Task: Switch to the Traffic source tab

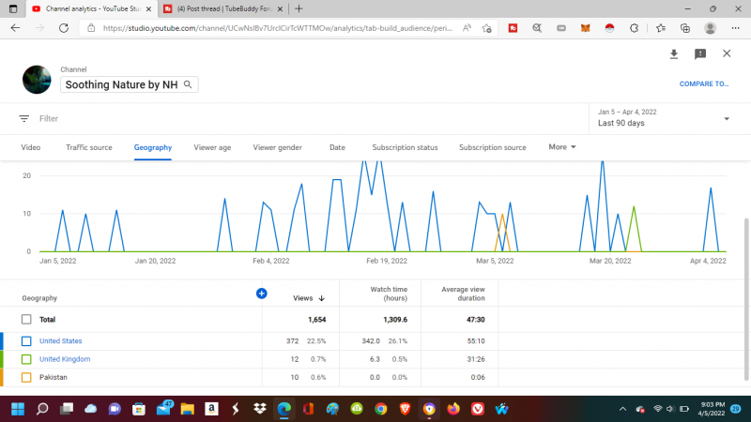Action: click(89, 147)
